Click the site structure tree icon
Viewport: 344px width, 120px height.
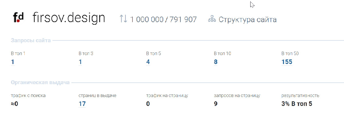[212, 19]
